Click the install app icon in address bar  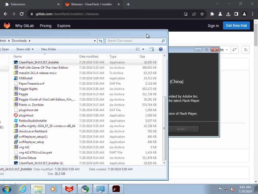point(186,14)
